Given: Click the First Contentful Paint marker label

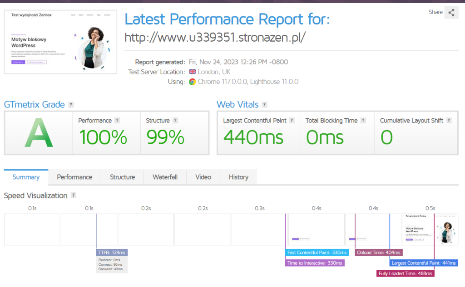Looking at the screenshot, I should point(317,253).
